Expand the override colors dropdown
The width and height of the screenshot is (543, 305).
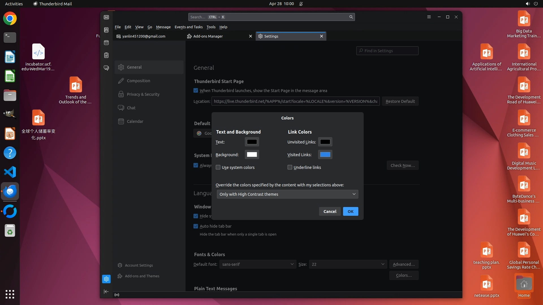point(287,194)
